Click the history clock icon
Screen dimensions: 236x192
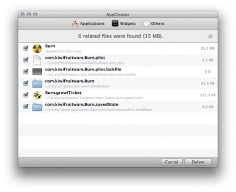click(x=210, y=36)
